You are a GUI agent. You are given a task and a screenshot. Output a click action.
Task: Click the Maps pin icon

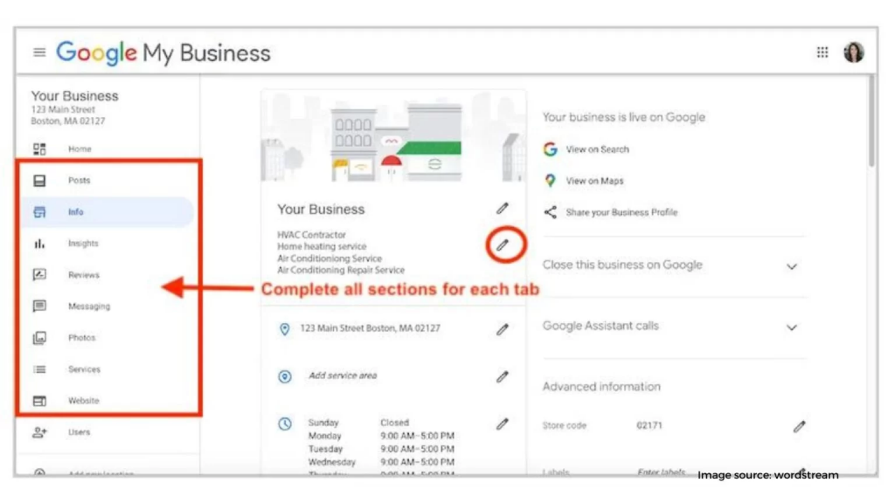(550, 181)
